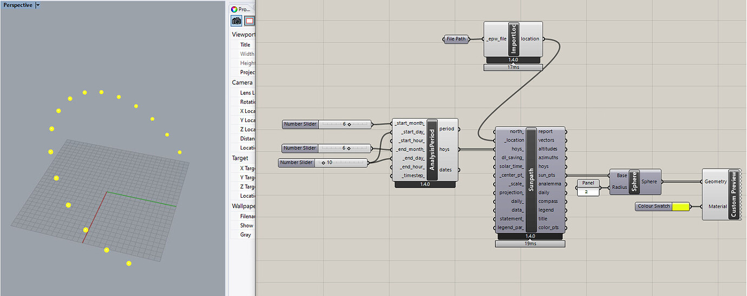Click the sun_pts output on Sunpath
The image size is (747, 296).
pyautogui.click(x=546, y=175)
